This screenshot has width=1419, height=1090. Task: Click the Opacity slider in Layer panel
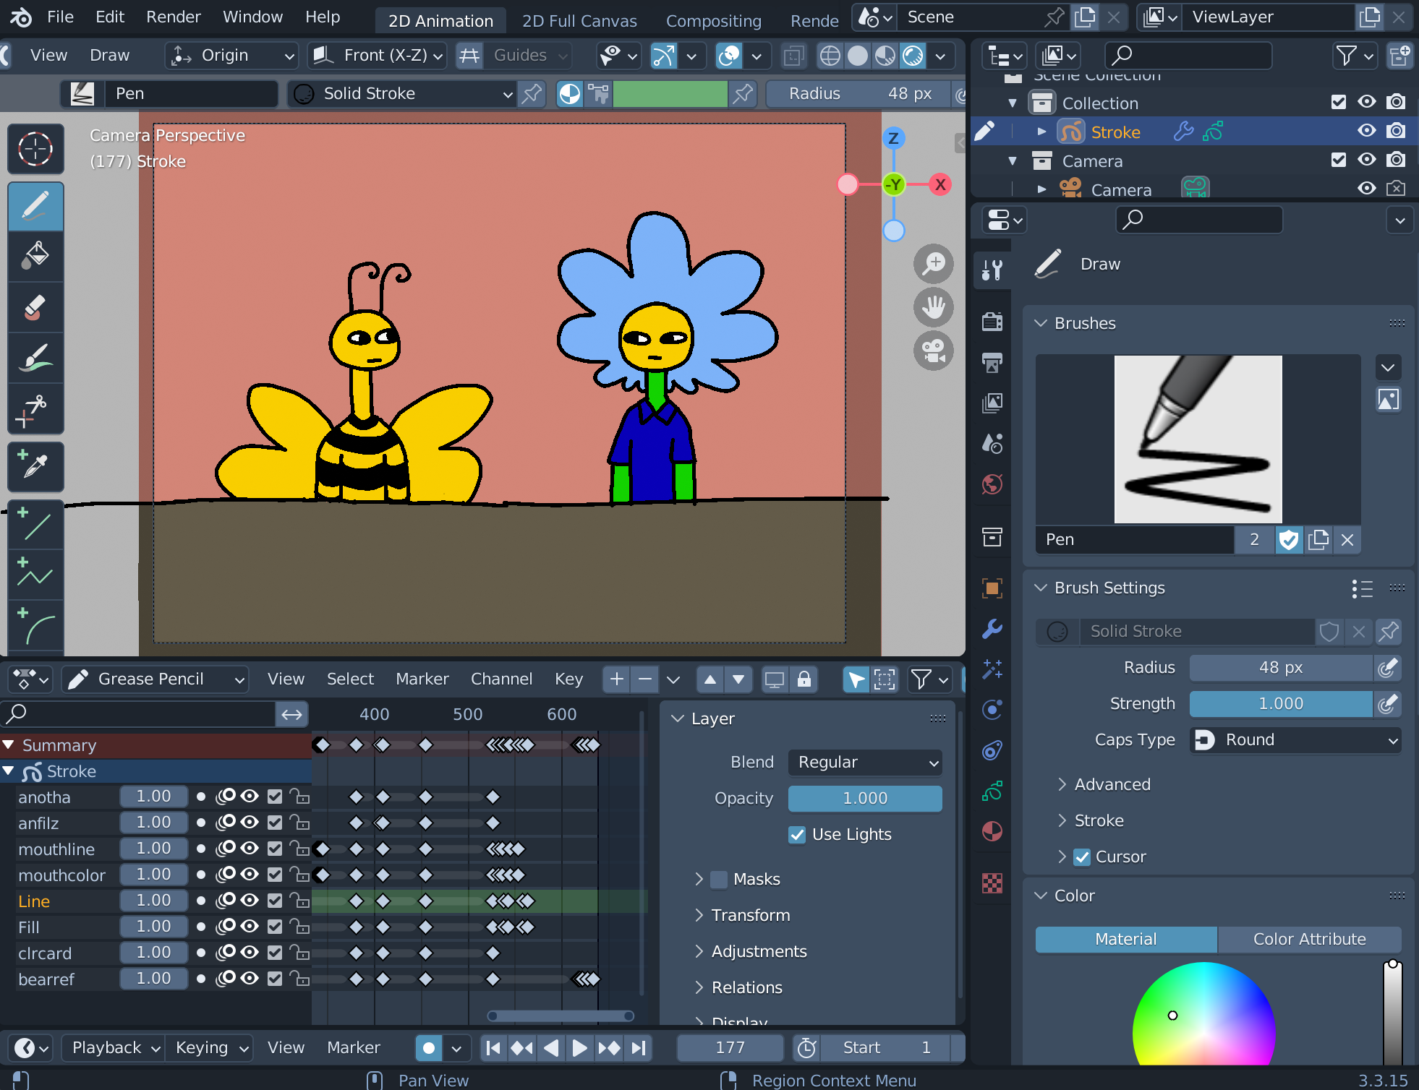click(865, 799)
